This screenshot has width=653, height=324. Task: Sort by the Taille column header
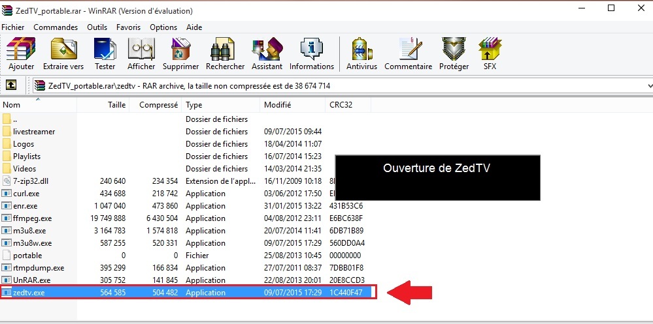[103, 105]
